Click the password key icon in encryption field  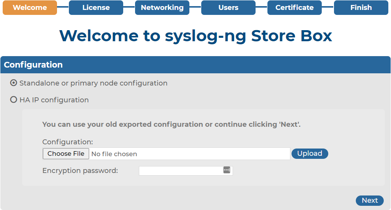point(226,170)
